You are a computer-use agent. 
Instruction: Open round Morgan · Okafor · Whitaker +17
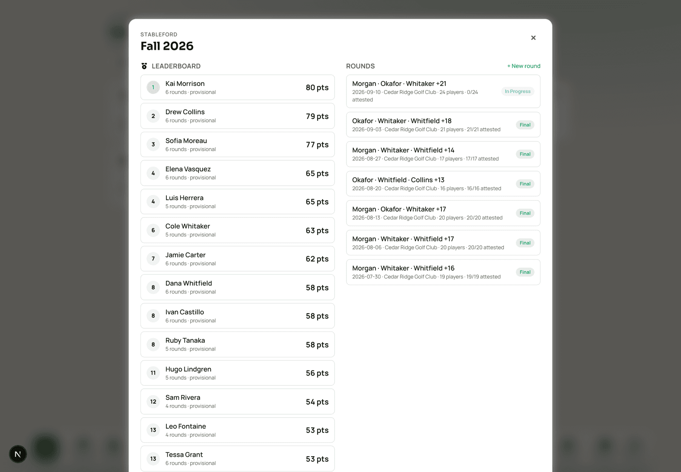(x=443, y=213)
